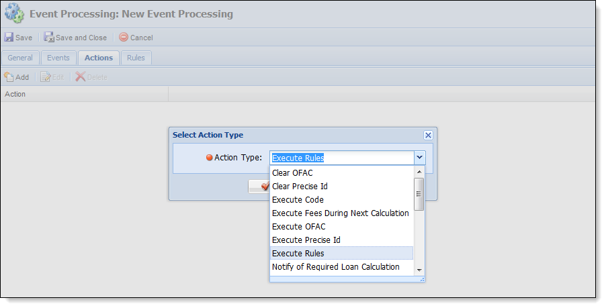Select Execute Fees During Next Calculation option
Viewport: 606px width, 308px height.
pyautogui.click(x=341, y=213)
